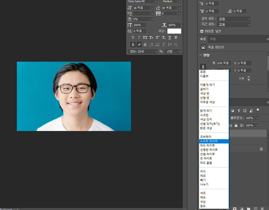This screenshot has width=269, height=210.
Task: Enable faux bold in the Character panel
Action: pyautogui.click(x=133, y=37)
